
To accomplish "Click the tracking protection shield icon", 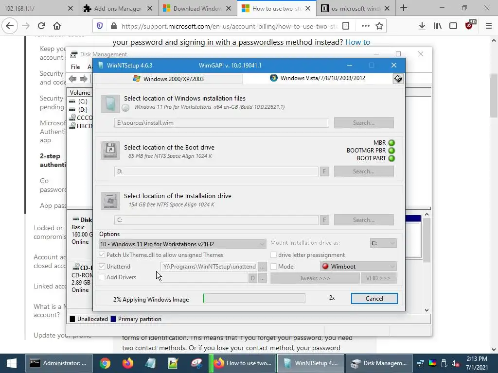I will [x=100, y=26].
